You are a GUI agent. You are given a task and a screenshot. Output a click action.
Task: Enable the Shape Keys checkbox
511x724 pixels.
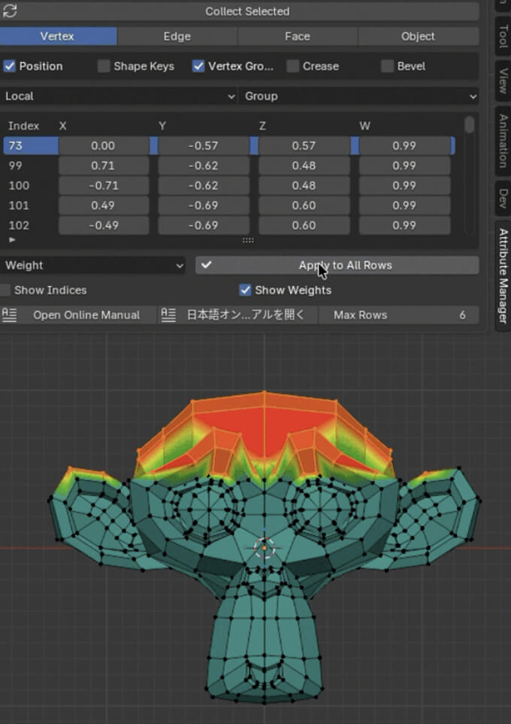104,66
